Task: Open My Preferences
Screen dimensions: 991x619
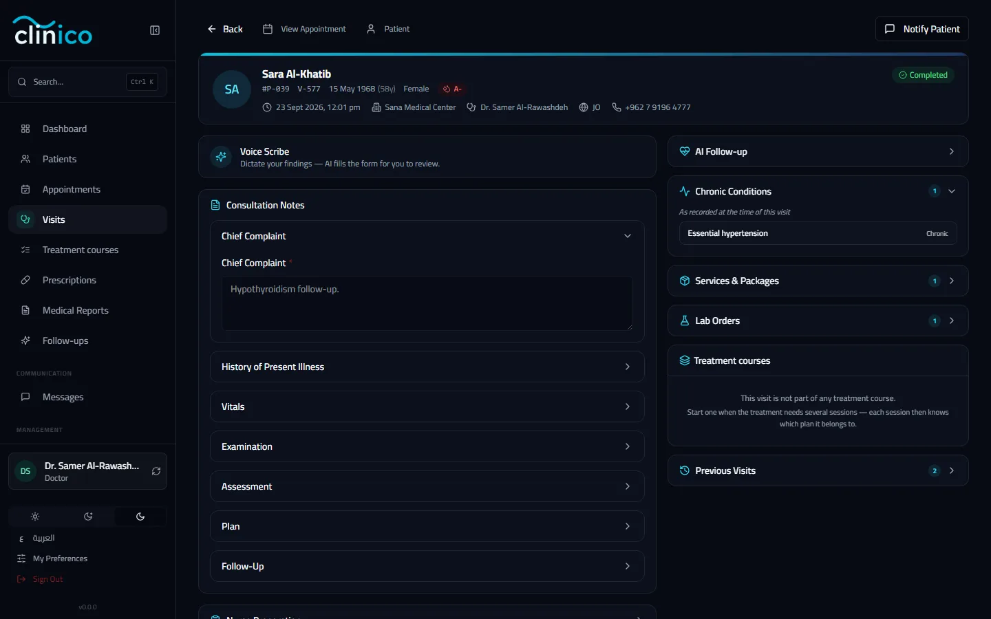Action: 52,558
